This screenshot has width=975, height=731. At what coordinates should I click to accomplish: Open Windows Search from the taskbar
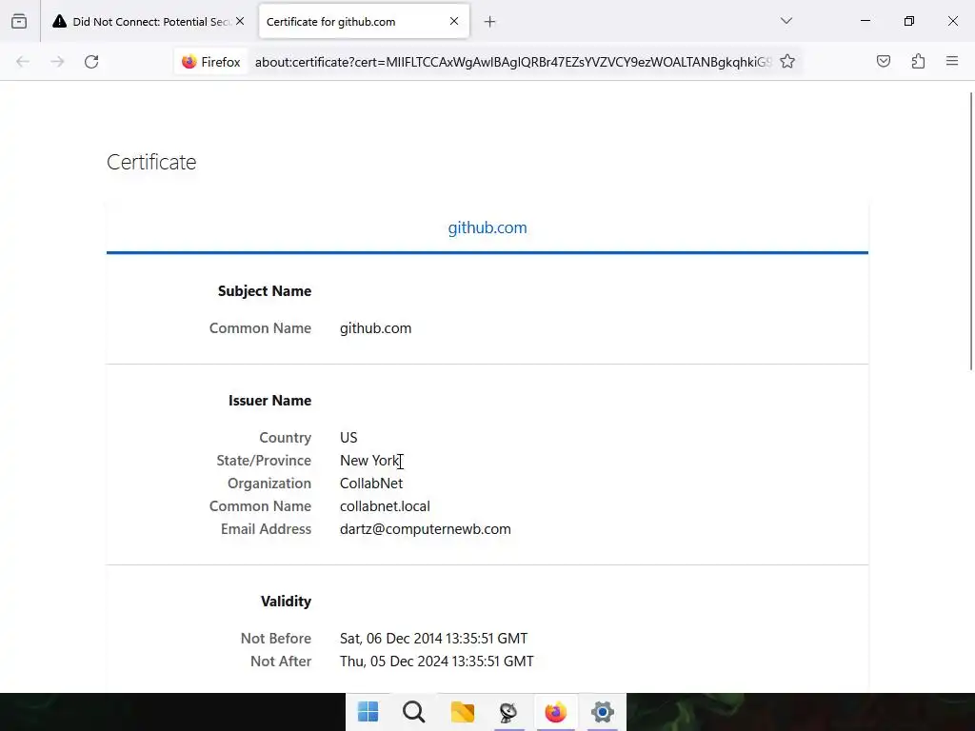click(414, 712)
